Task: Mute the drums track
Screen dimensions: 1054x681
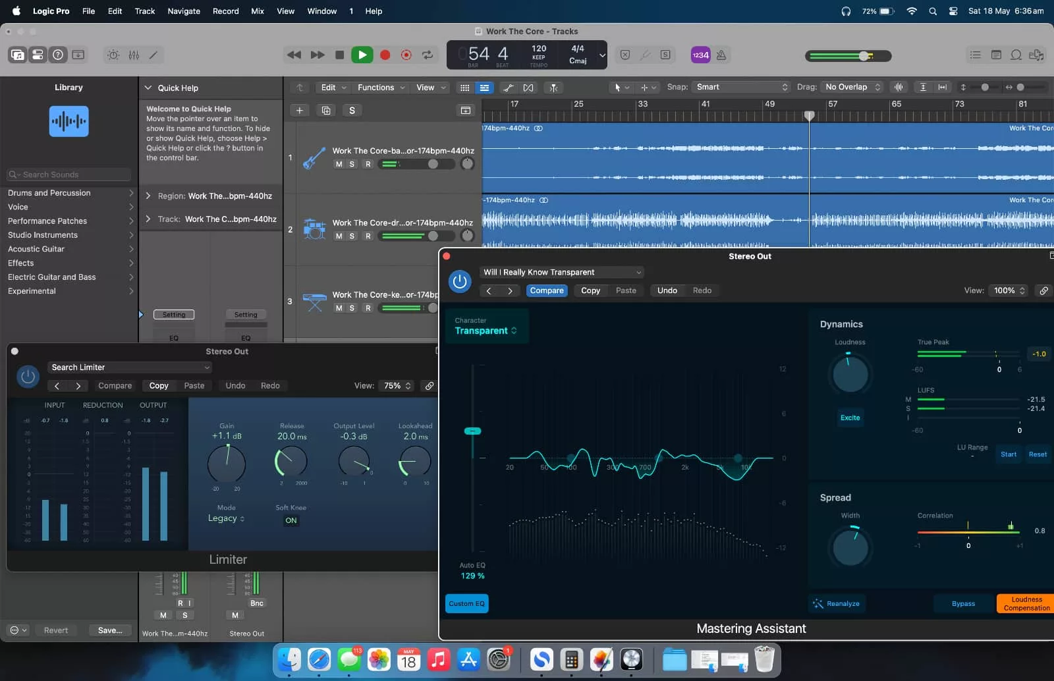Action: (x=339, y=236)
